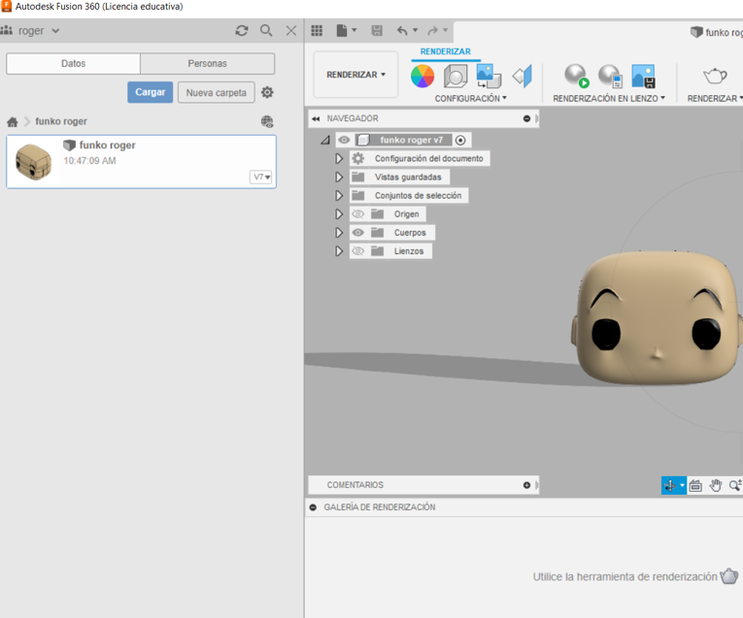Open orbit tool options arrow

click(682, 485)
